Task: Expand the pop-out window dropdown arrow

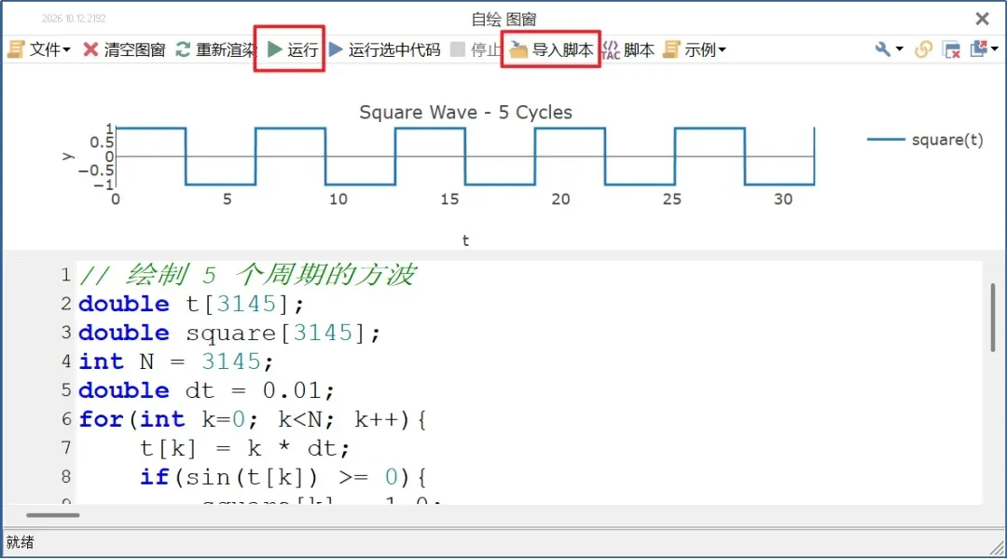Action: 994,48
